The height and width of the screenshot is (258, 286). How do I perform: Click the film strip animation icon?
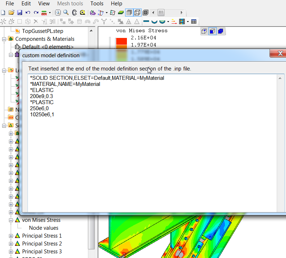tap(182, 21)
